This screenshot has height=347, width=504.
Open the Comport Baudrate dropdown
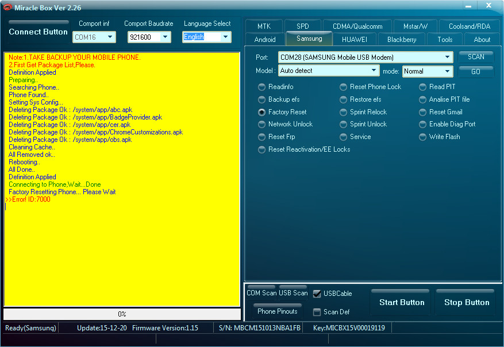[165, 37]
